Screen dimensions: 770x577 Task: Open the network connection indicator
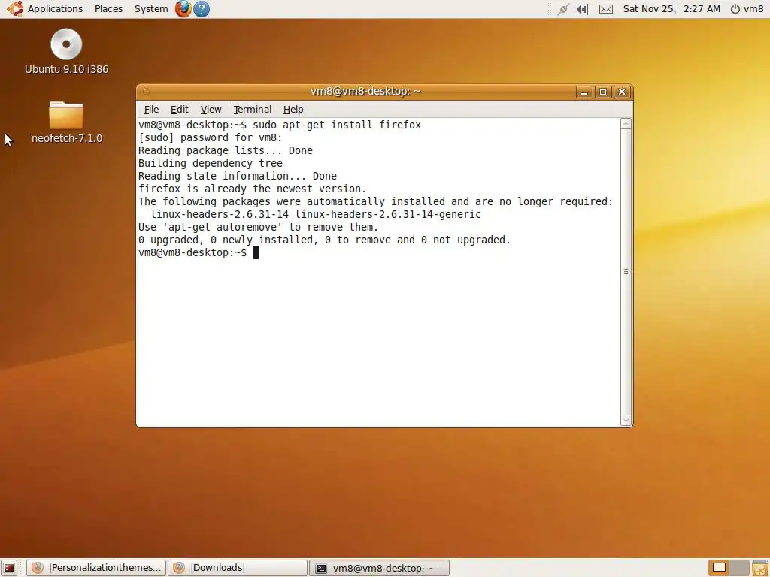coord(563,9)
